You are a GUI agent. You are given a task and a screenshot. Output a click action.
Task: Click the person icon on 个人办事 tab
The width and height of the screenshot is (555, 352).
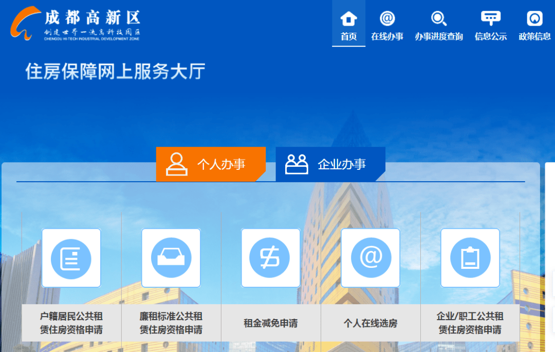tap(176, 164)
